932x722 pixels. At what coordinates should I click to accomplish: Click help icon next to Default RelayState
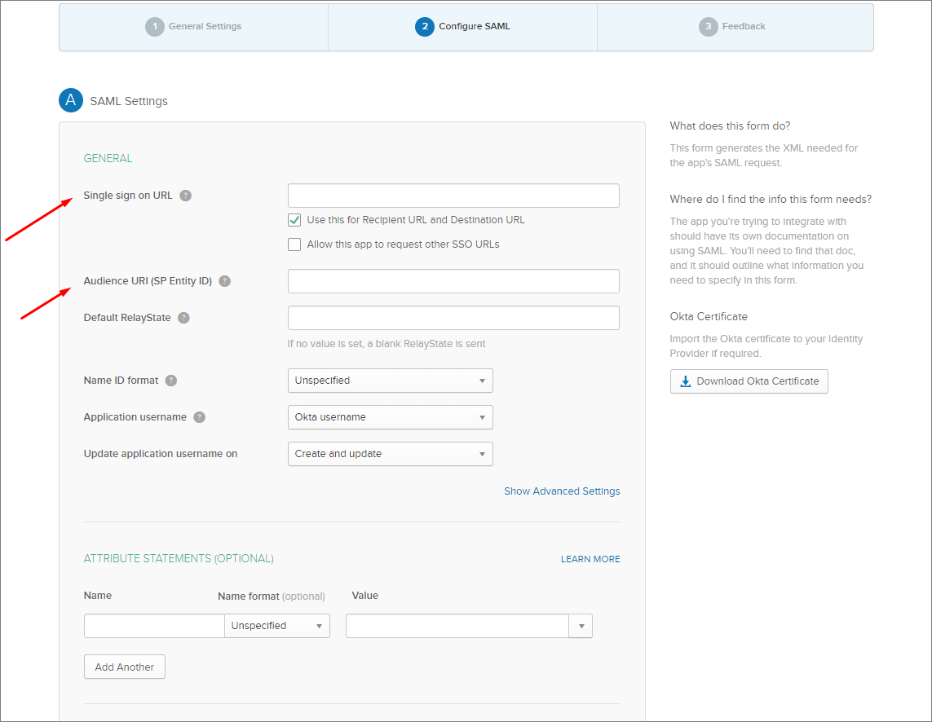pos(184,318)
